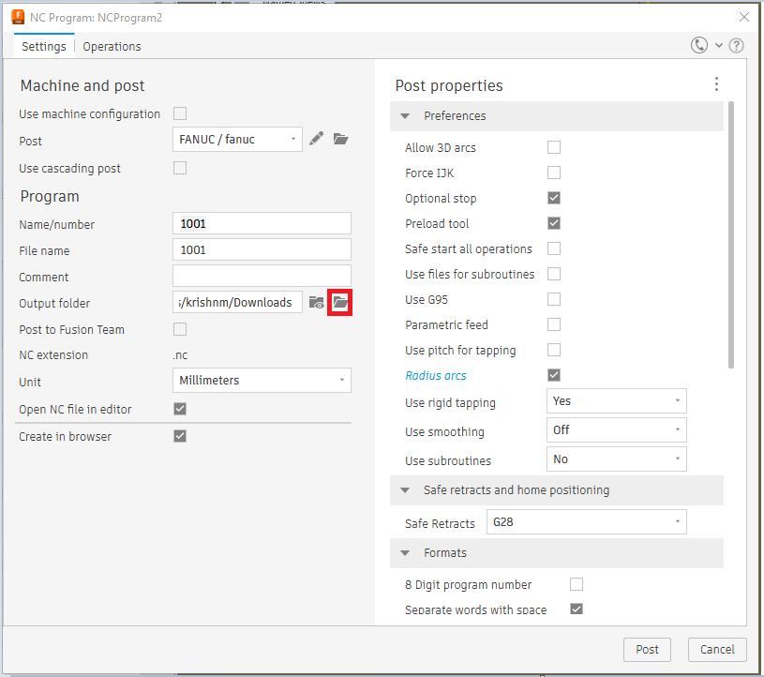Toggle Open NC file in editor

tap(180, 409)
